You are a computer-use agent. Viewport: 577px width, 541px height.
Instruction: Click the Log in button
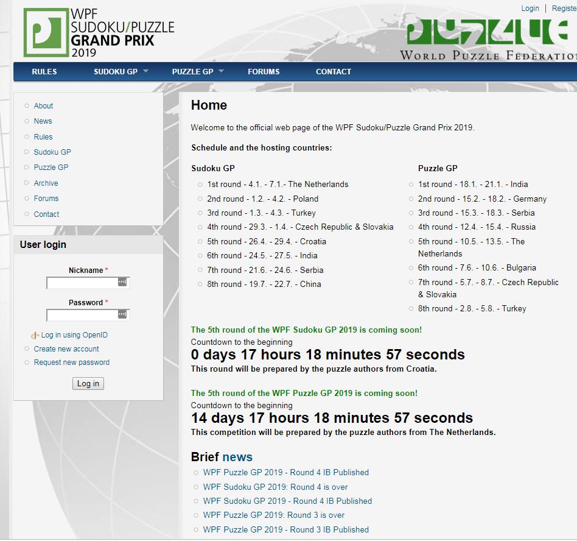pyautogui.click(x=88, y=383)
